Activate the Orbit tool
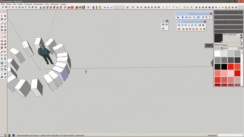This screenshot has height=137, width=244. click(2, 63)
